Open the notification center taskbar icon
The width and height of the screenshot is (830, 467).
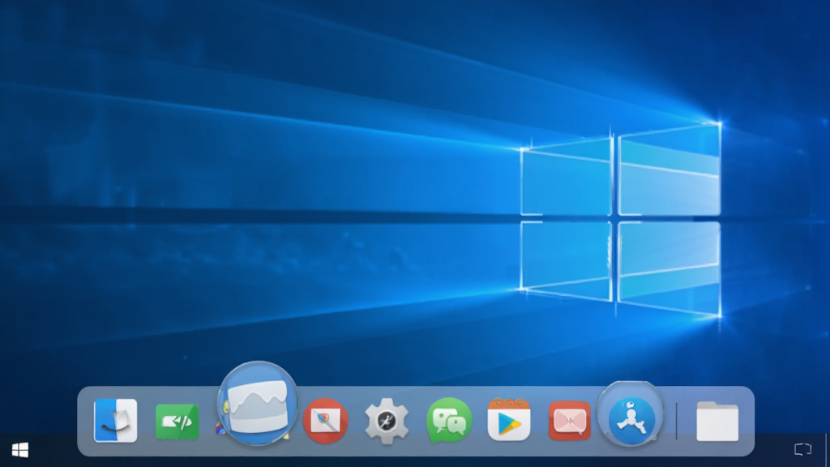(803, 449)
